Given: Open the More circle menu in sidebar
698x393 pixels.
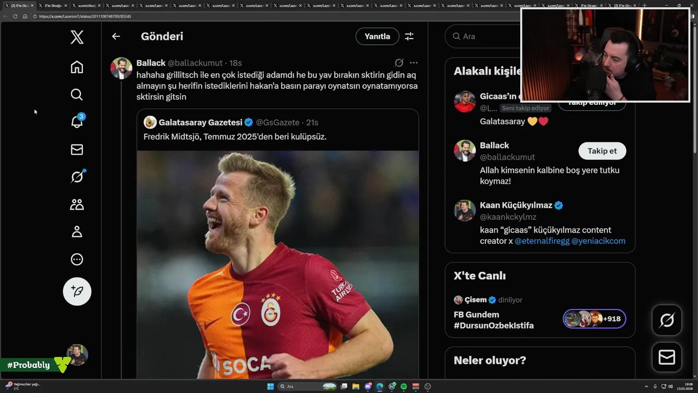Looking at the screenshot, I should [x=77, y=259].
